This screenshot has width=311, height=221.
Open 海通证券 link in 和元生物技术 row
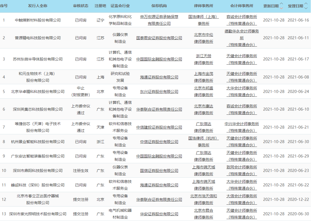point(159,77)
